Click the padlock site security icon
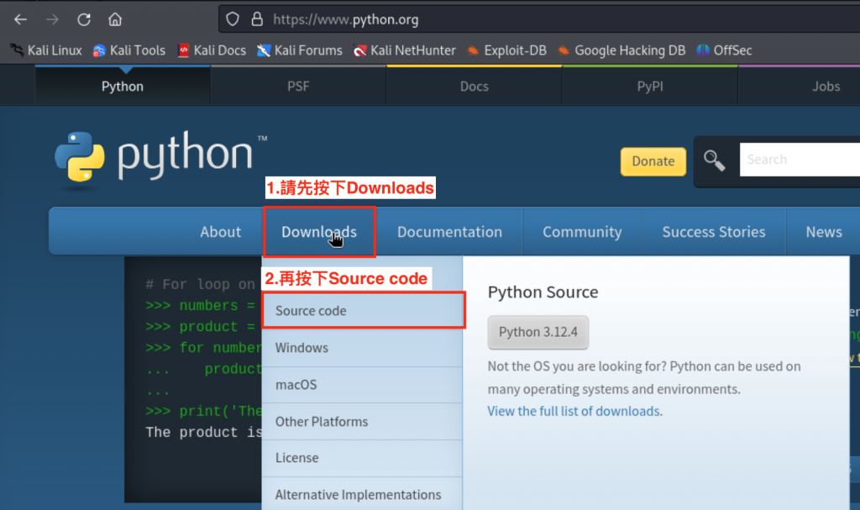This screenshot has height=510, width=860. coord(257,19)
